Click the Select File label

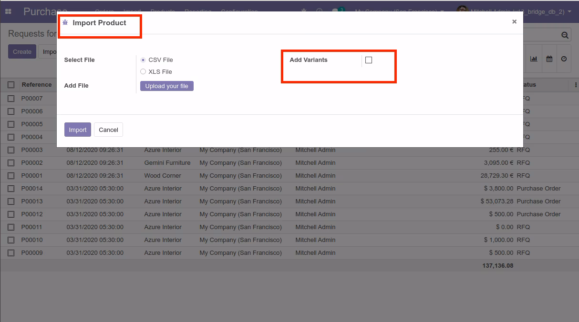[x=79, y=60]
